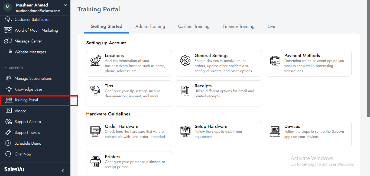Image resolution: width=370 pixels, height=176 pixels.
Task: Switch to the Admin Training tab
Action: coord(150,26)
